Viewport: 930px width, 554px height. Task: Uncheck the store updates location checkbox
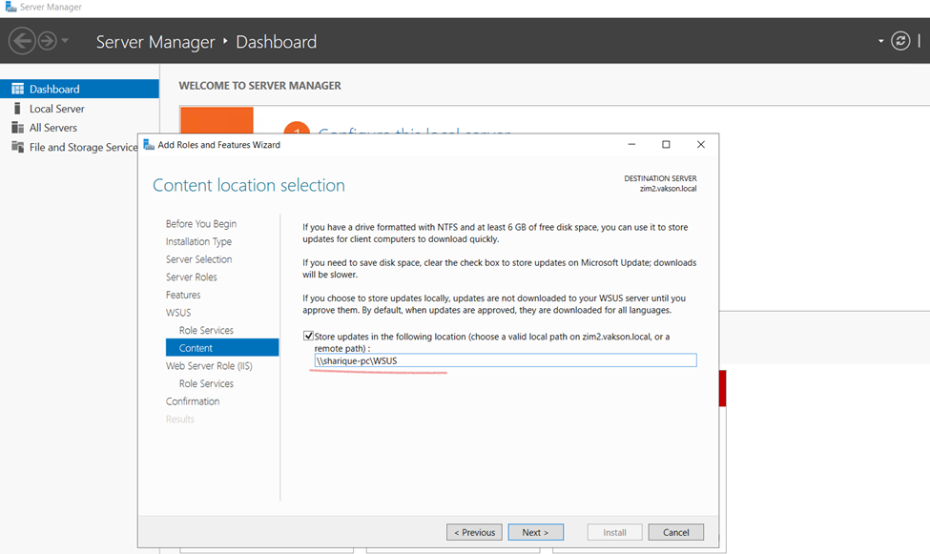tap(308, 336)
